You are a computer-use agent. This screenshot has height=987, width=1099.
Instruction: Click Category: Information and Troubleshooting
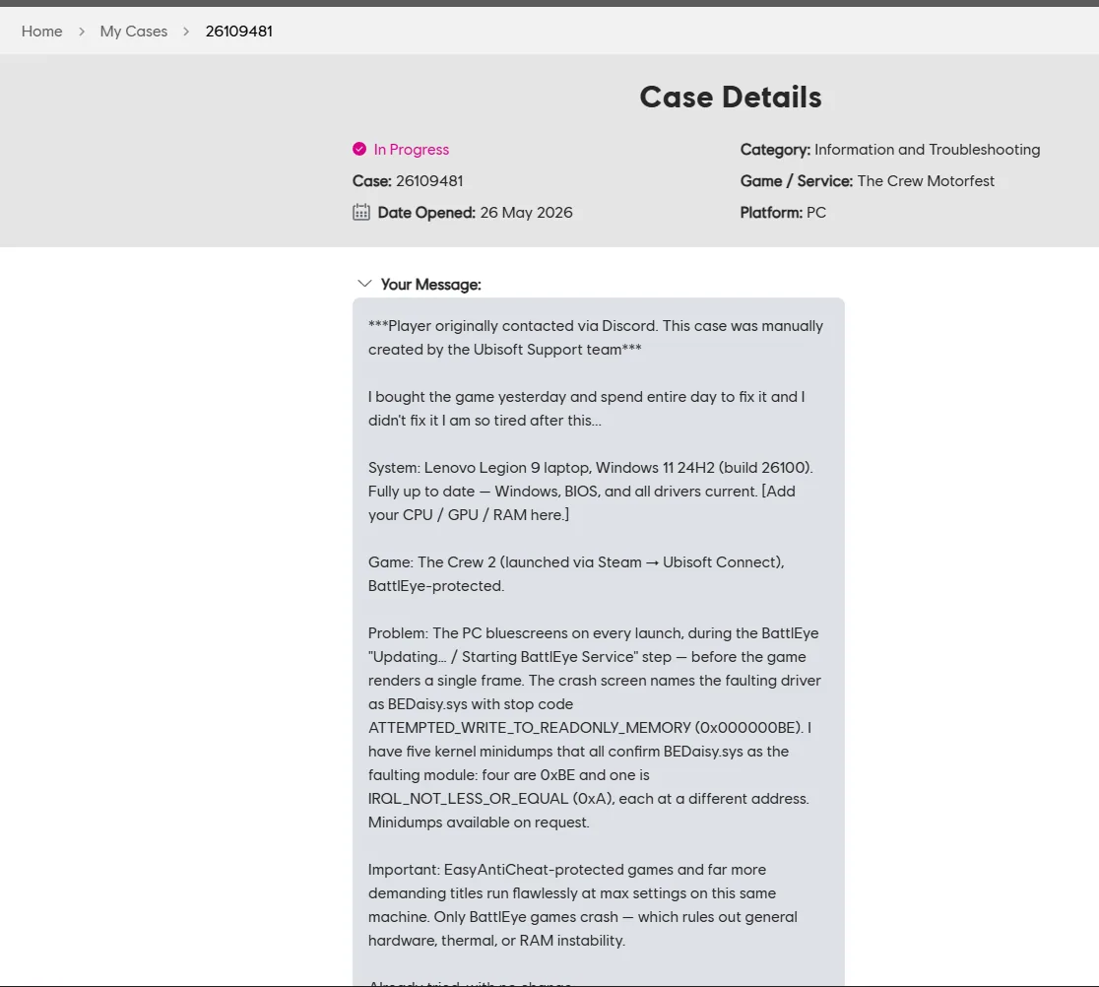(x=890, y=150)
